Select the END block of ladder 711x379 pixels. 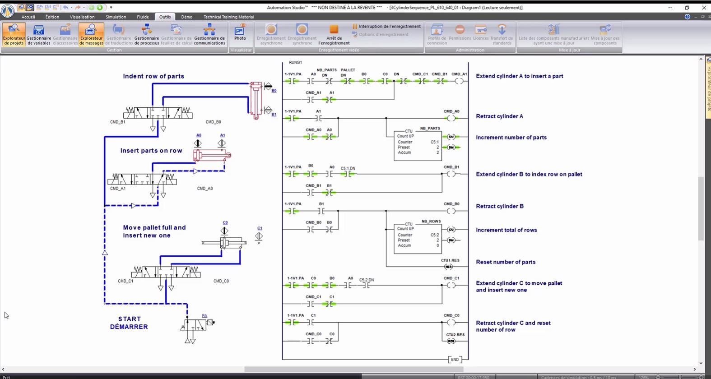tap(455, 360)
